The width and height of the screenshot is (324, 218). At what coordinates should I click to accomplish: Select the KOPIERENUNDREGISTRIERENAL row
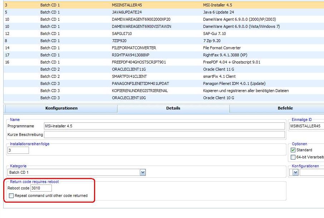(164, 91)
